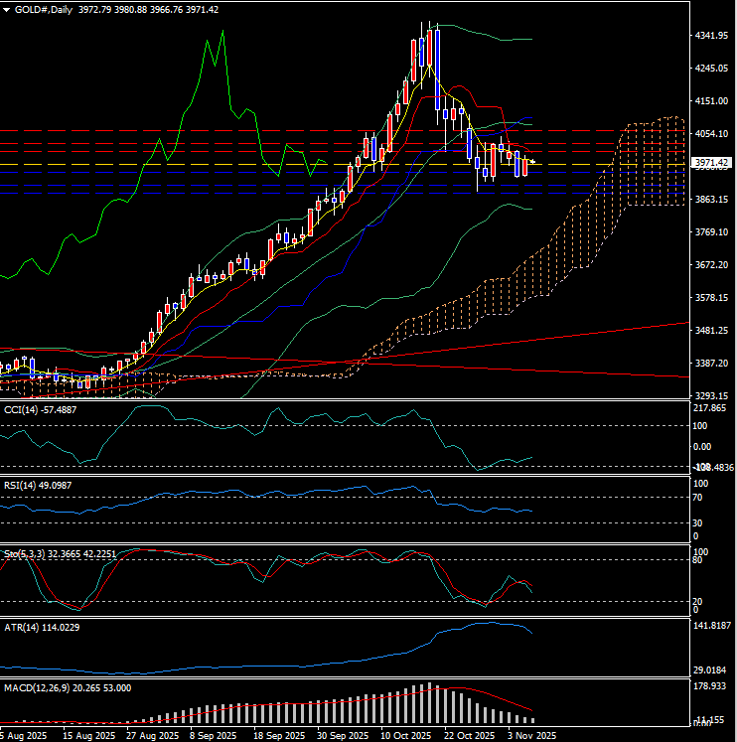Image resolution: width=737 pixels, height=742 pixels.
Task: Click the 3 Nov 2025 date marker
Action: 528,735
